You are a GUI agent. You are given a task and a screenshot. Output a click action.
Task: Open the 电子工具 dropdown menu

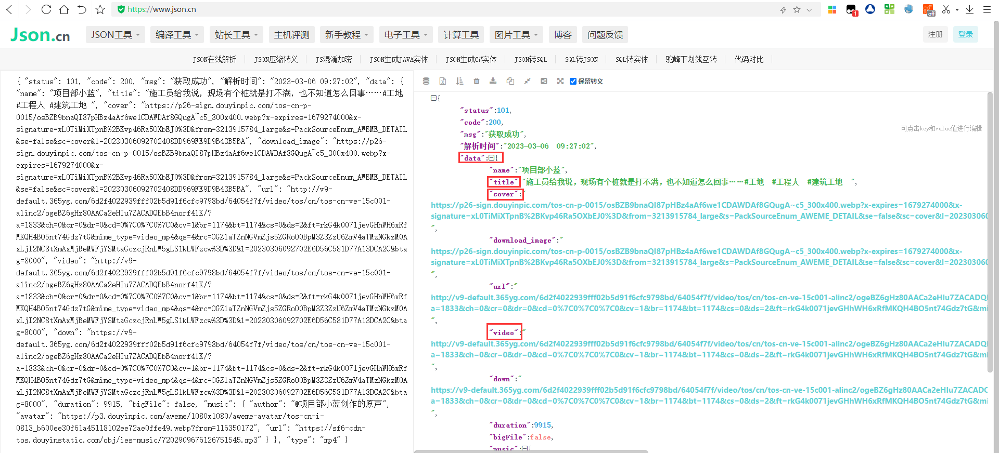(x=406, y=35)
